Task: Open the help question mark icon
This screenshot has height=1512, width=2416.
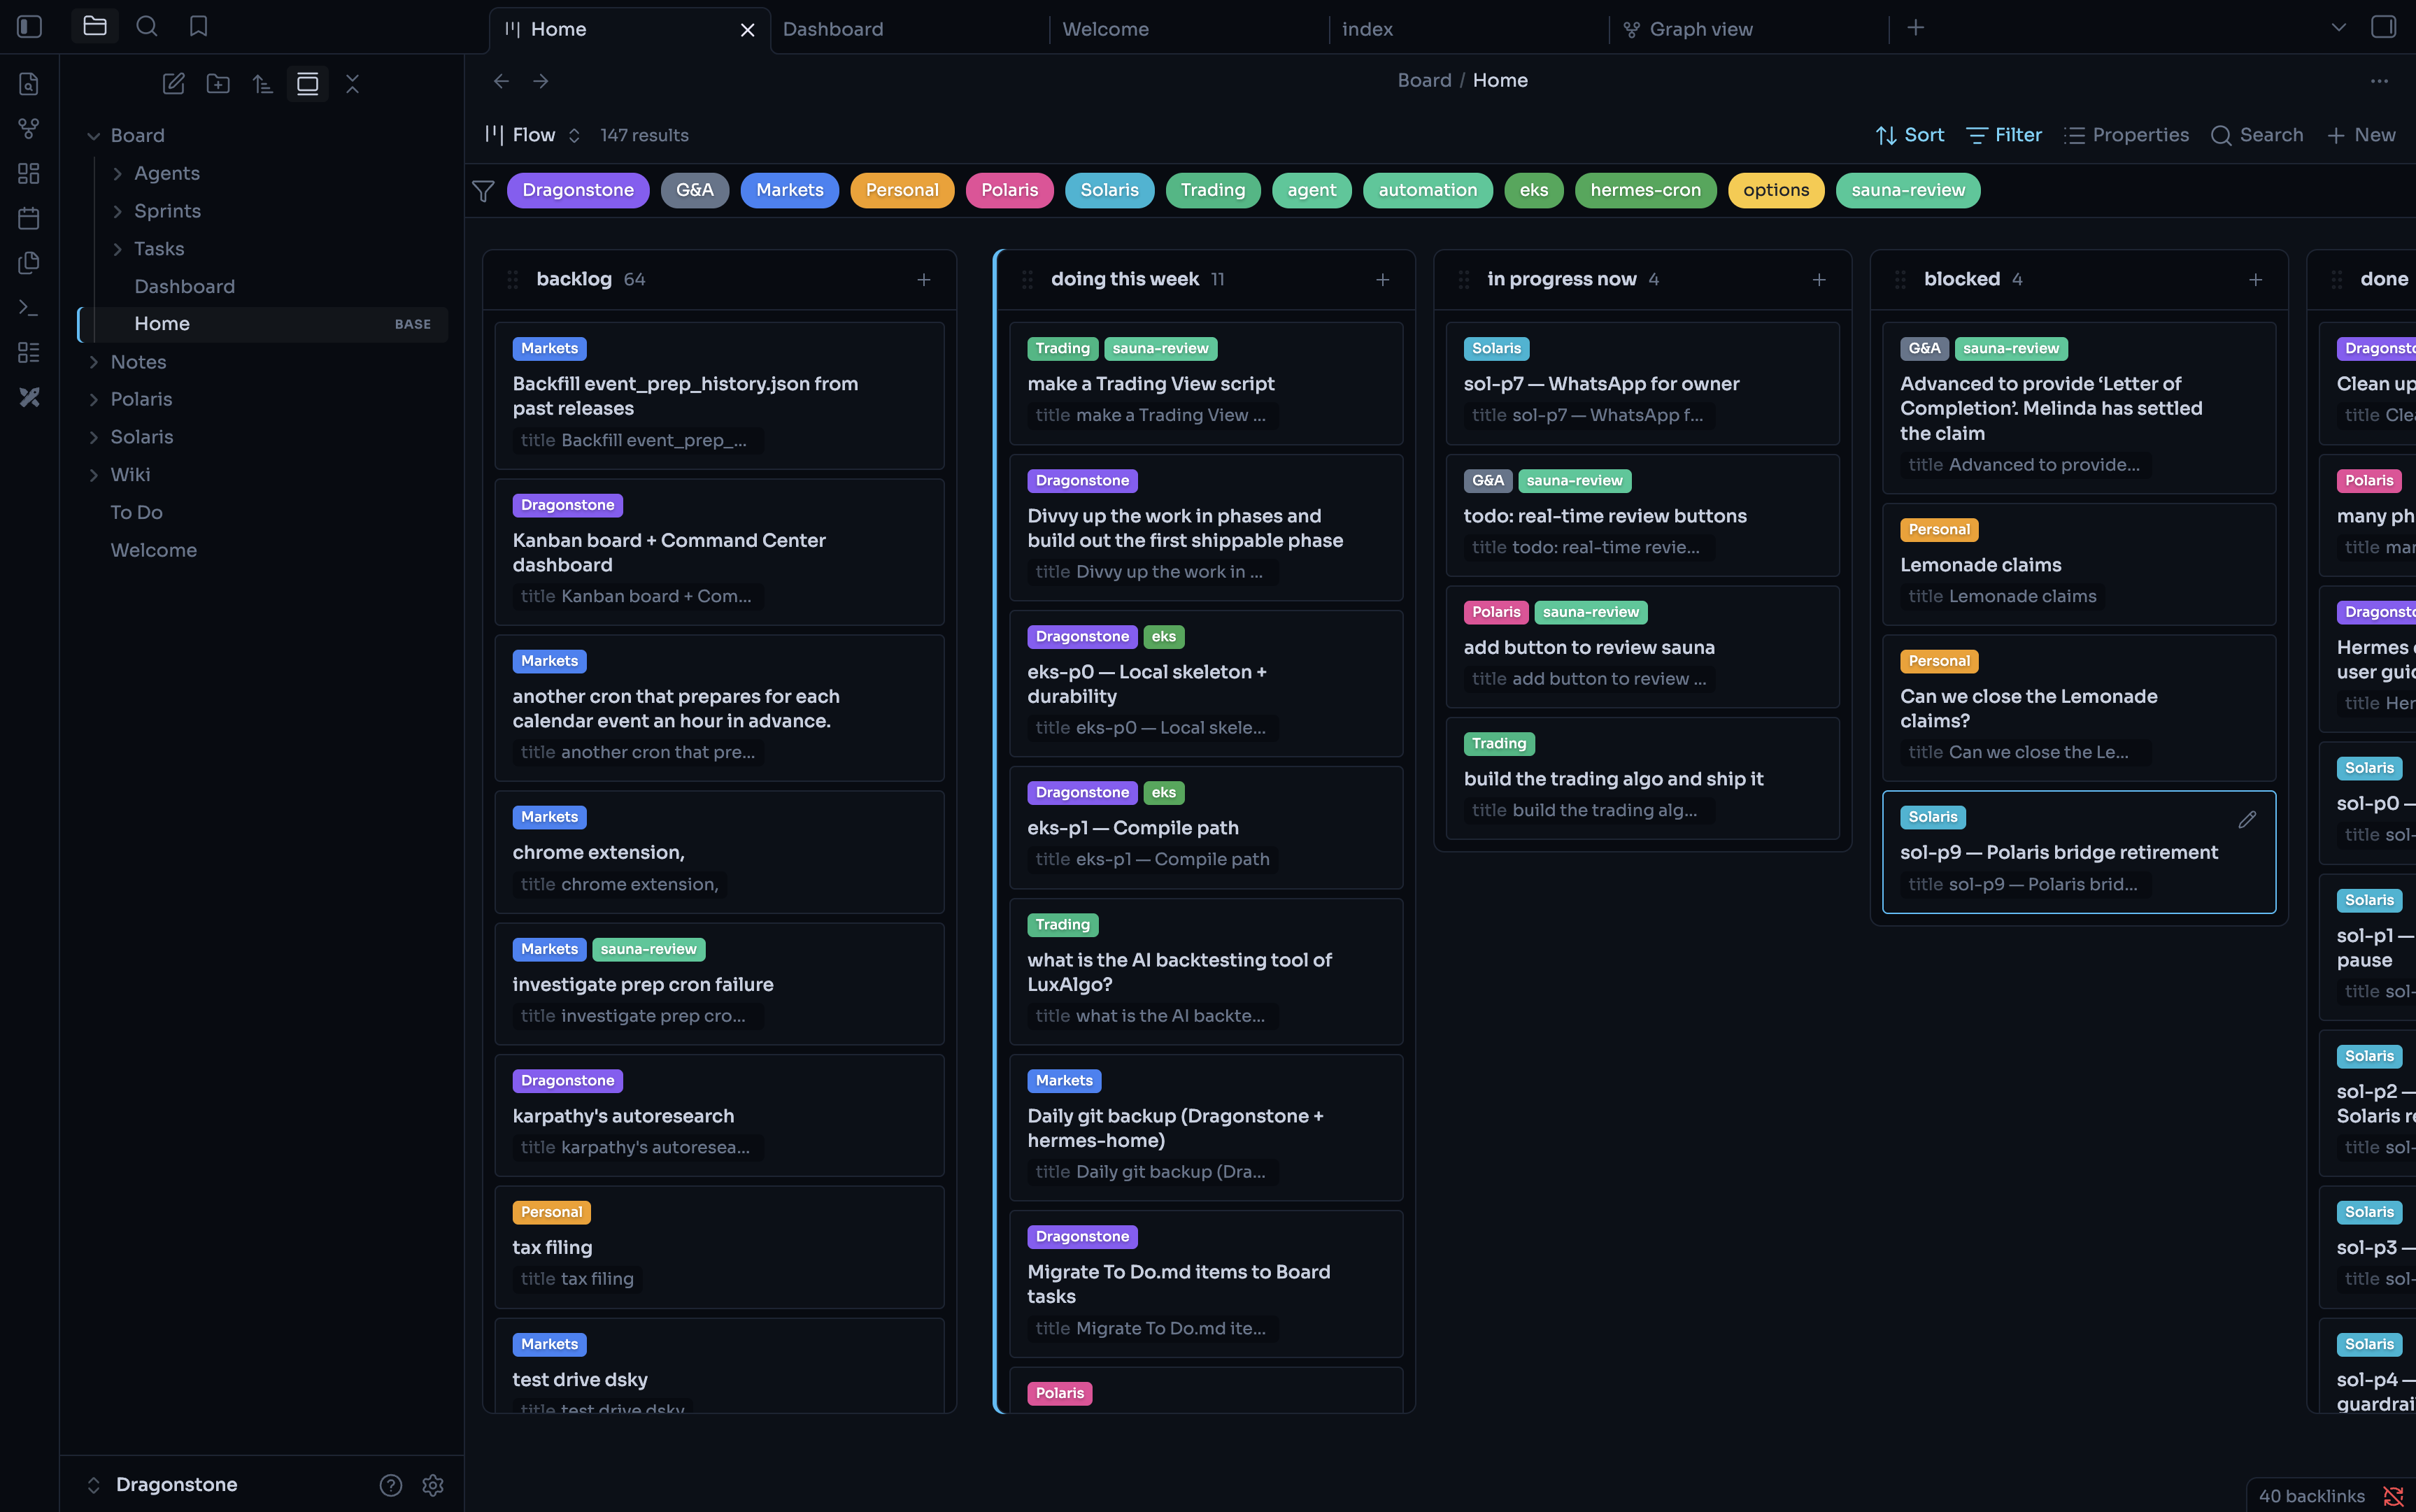Action: point(391,1485)
